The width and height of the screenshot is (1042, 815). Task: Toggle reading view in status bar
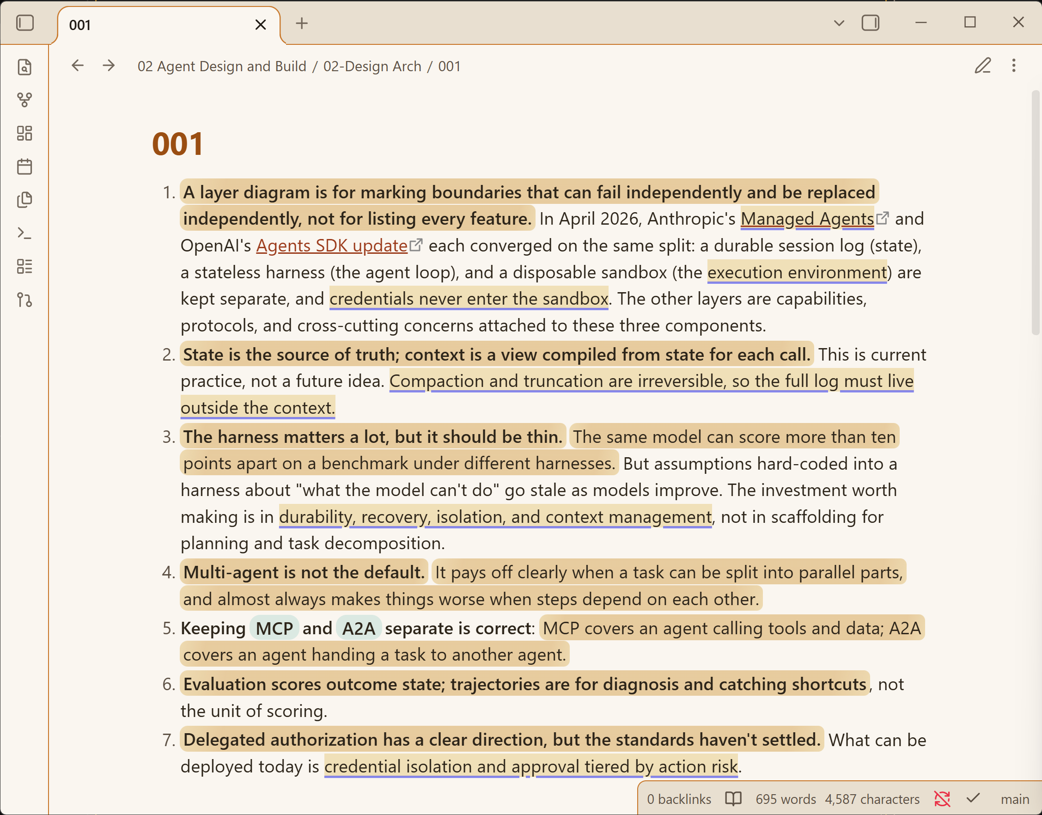[x=733, y=798]
